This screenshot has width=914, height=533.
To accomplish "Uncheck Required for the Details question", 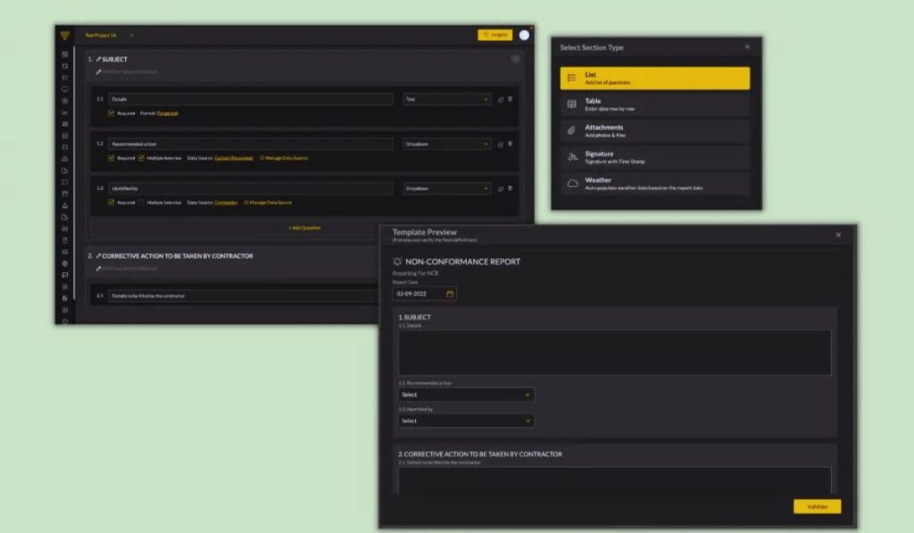I will tap(111, 112).
